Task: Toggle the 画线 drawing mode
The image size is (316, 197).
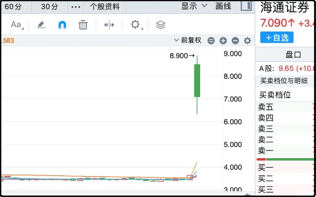Action: click(x=223, y=6)
